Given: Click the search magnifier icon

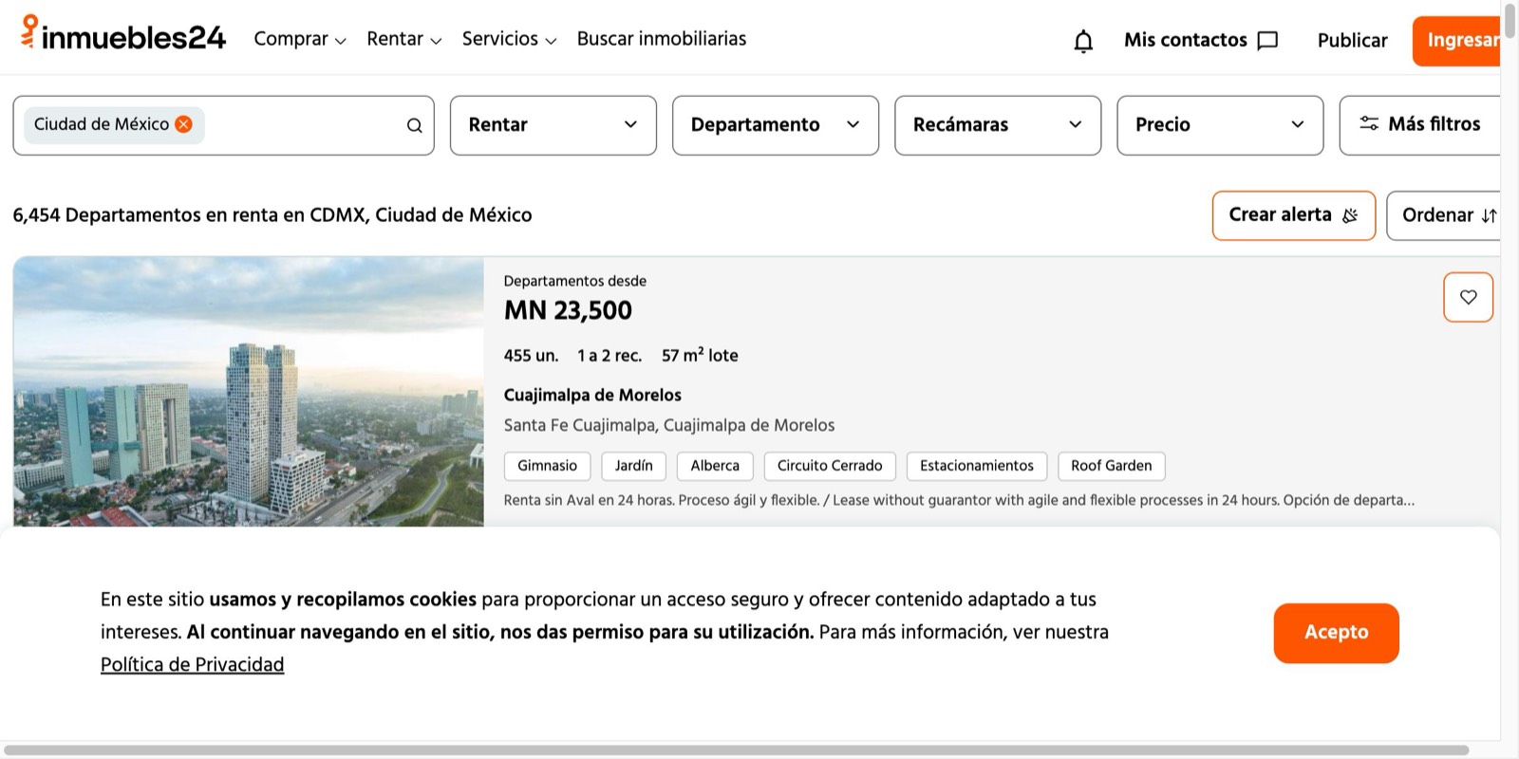Looking at the screenshot, I should (414, 125).
